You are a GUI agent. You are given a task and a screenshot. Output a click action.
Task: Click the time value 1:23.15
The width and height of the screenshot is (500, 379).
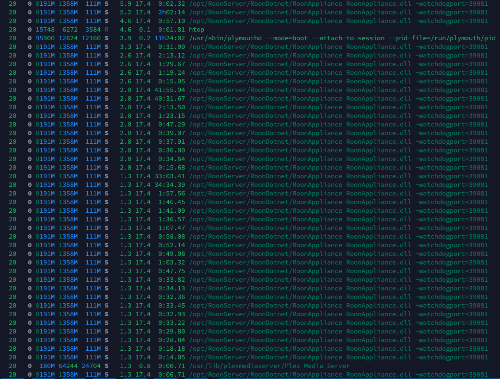point(172,115)
